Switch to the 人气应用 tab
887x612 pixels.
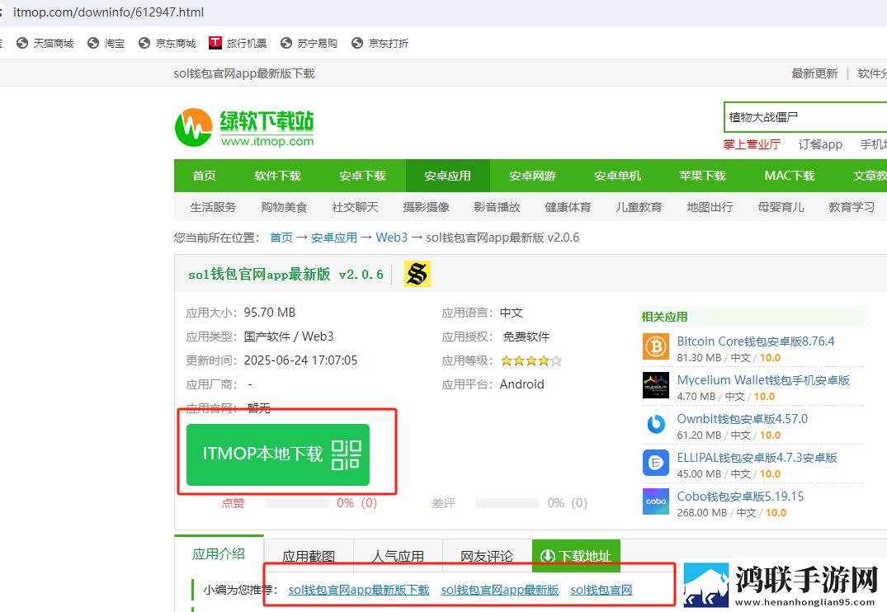click(398, 557)
